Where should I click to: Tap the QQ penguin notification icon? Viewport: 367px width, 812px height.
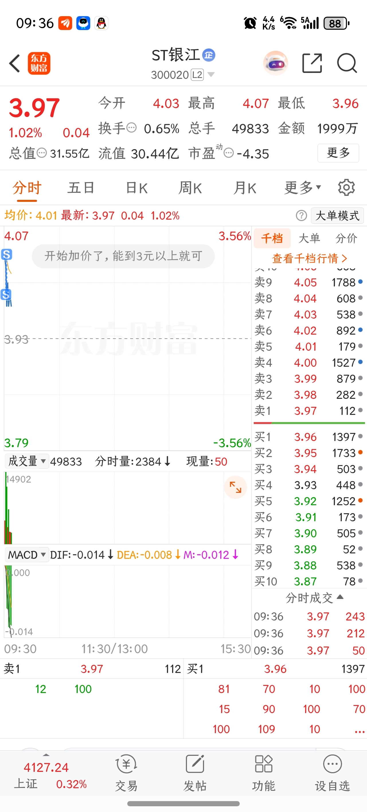pos(101,23)
